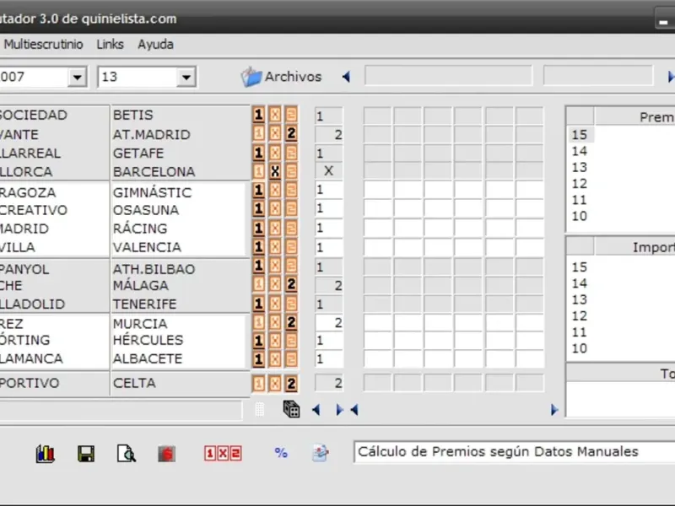Select row 15 in the Premios table

[580, 135]
